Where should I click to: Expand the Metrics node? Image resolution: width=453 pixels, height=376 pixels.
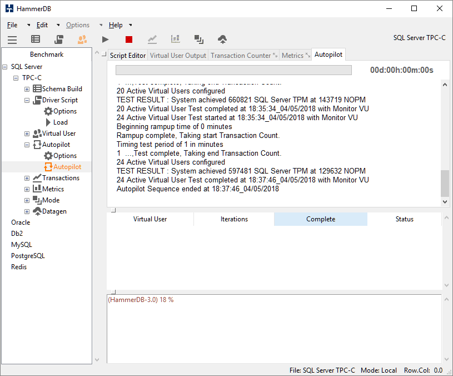[27, 189]
